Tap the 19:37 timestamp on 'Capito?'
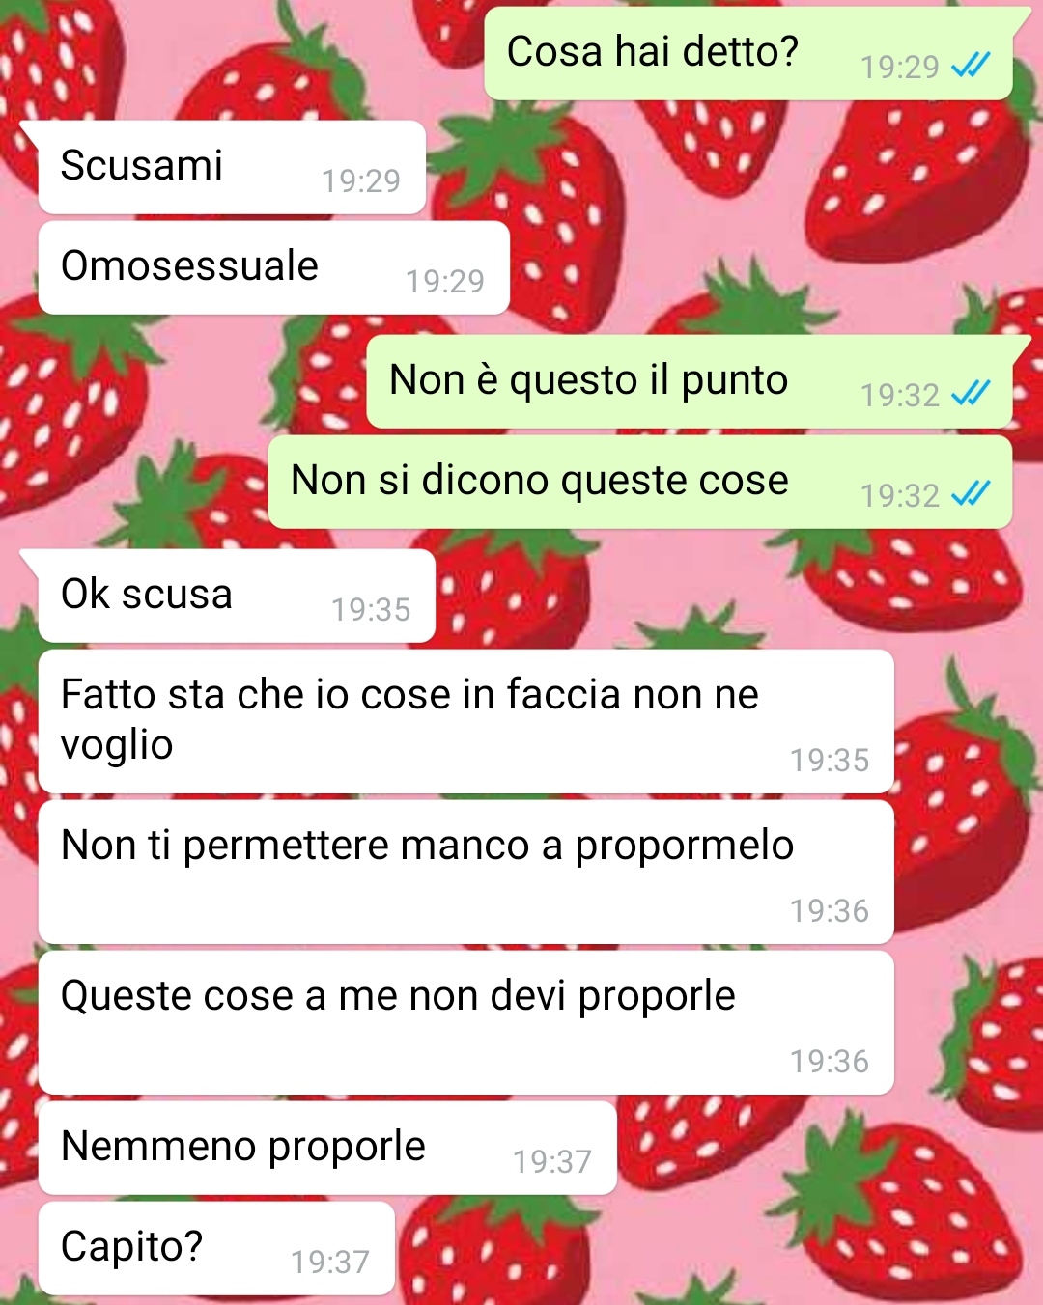The image size is (1043, 1305). click(330, 1262)
